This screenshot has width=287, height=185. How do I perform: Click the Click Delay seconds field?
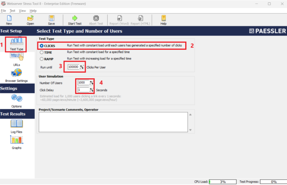(83, 90)
